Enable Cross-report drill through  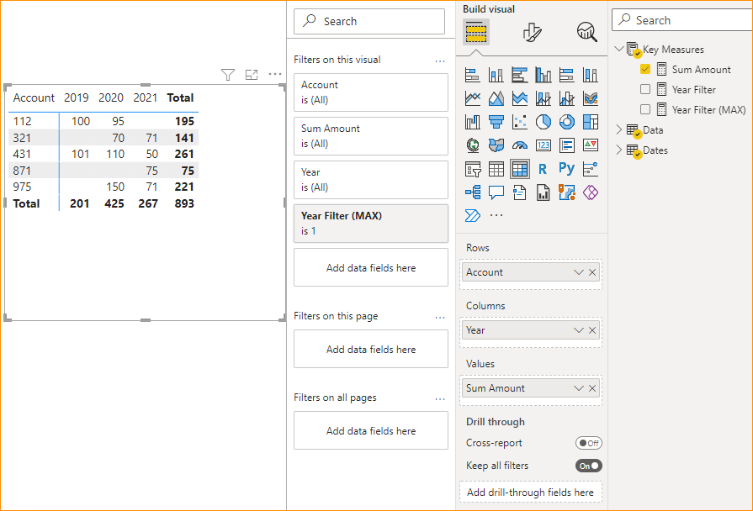(x=588, y=443)
